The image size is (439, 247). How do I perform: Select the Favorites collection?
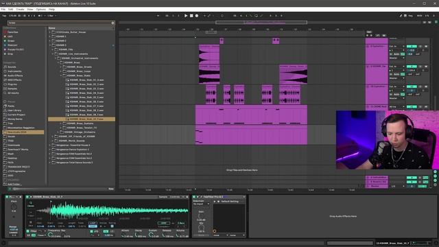tap(12, 32)
